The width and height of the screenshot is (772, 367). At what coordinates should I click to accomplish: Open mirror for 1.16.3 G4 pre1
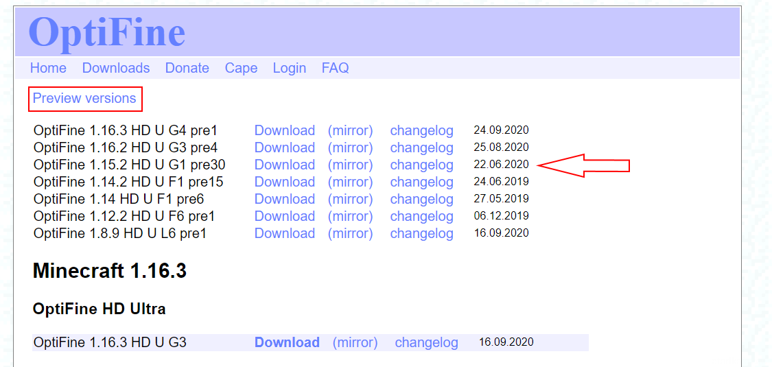(350, 130)
